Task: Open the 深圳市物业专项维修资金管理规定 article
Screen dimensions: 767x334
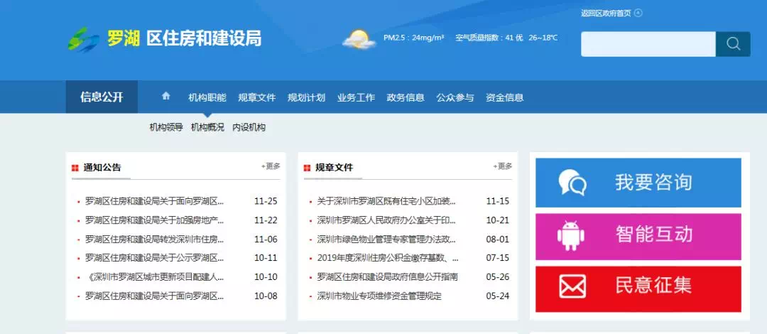Action: point(379,296)
